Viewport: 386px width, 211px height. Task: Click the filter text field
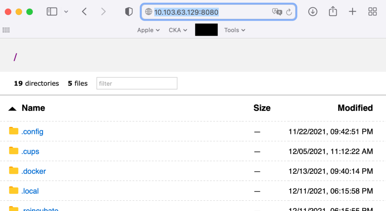click(137, 83)
